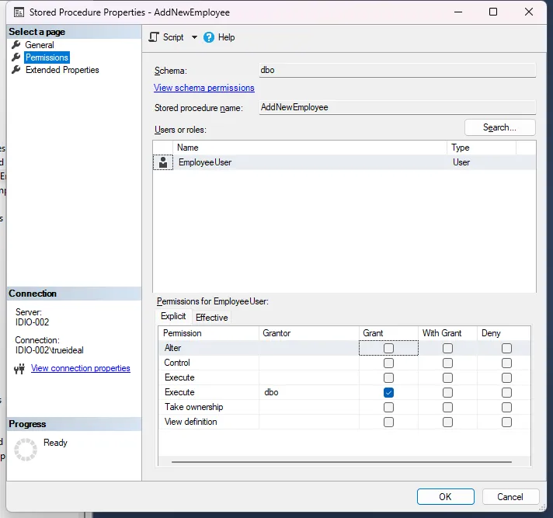553x518 pixels.
Task: Click the EmployeeUser user icon
Action: tap(163, 162)
